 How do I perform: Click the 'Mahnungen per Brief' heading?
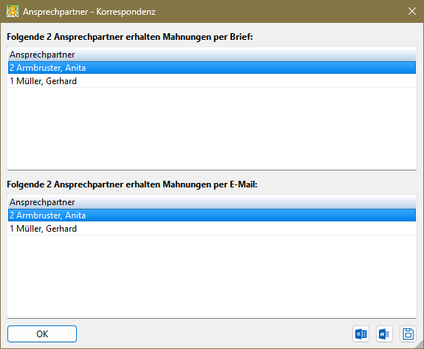coord(130,37)
